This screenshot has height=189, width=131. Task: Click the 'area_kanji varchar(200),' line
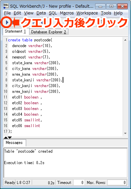coord(36,91)
